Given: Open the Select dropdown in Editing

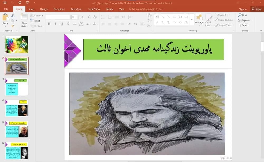Looking at the screenshot, I should point(244,25).
